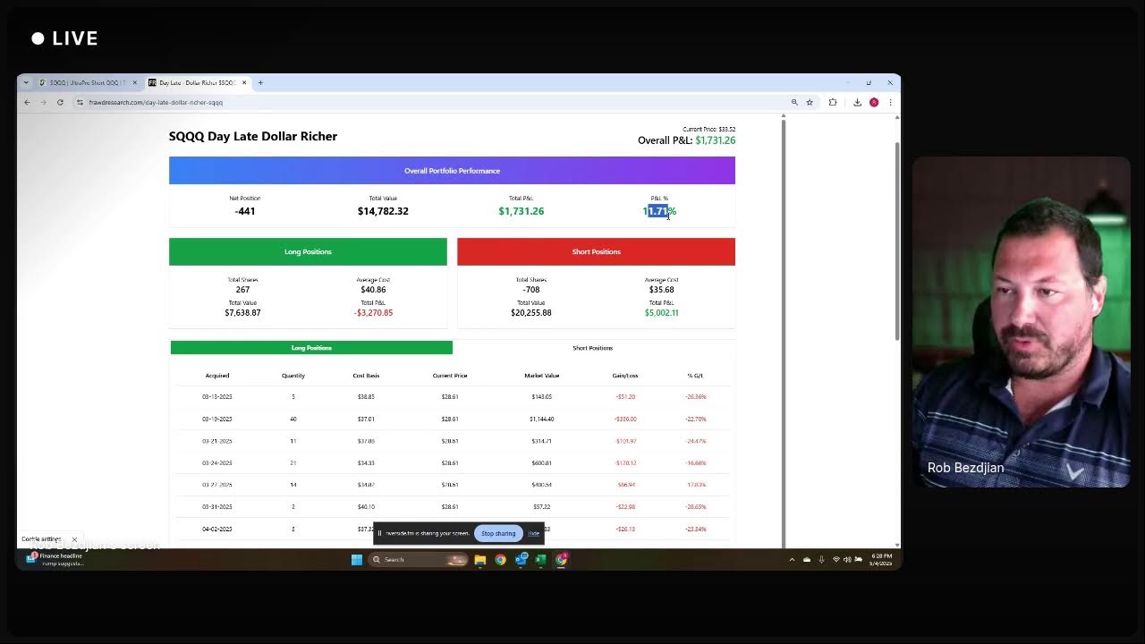Viewport: 1145px width, 644px height.
Task: Click the green Long Positions summary header
Action: pyautogui.click(x=308, y=251)
